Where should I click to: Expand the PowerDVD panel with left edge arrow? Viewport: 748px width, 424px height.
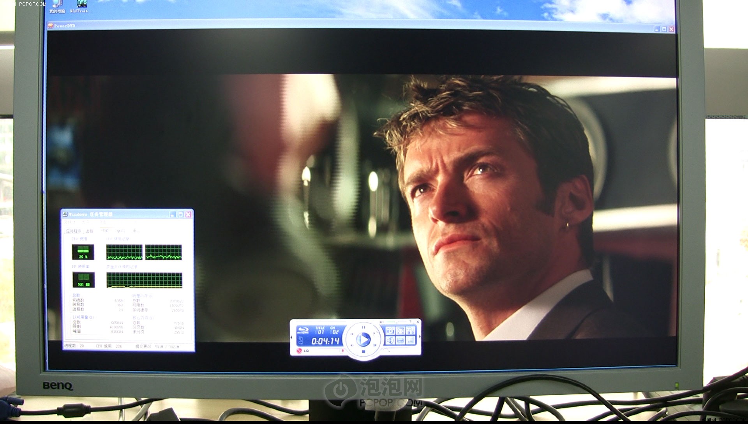click(x=291, y=337)
